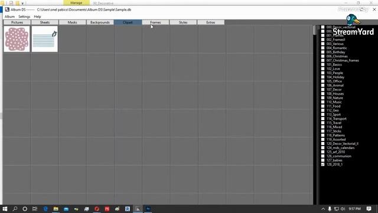
Task: Check the 002_FramesII checkbox
Action: pos(323,40)
